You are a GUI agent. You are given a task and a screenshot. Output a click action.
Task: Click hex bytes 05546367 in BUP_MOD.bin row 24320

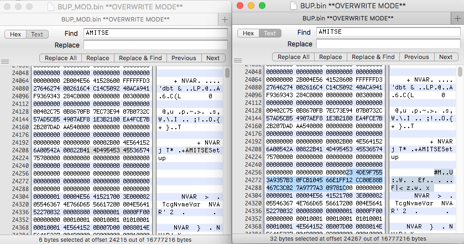[47, 204]
